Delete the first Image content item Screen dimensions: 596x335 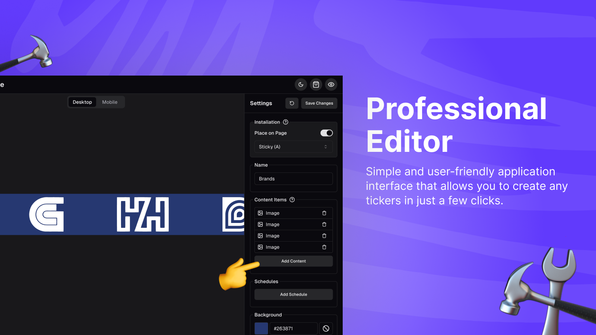(x=324, y=213)
